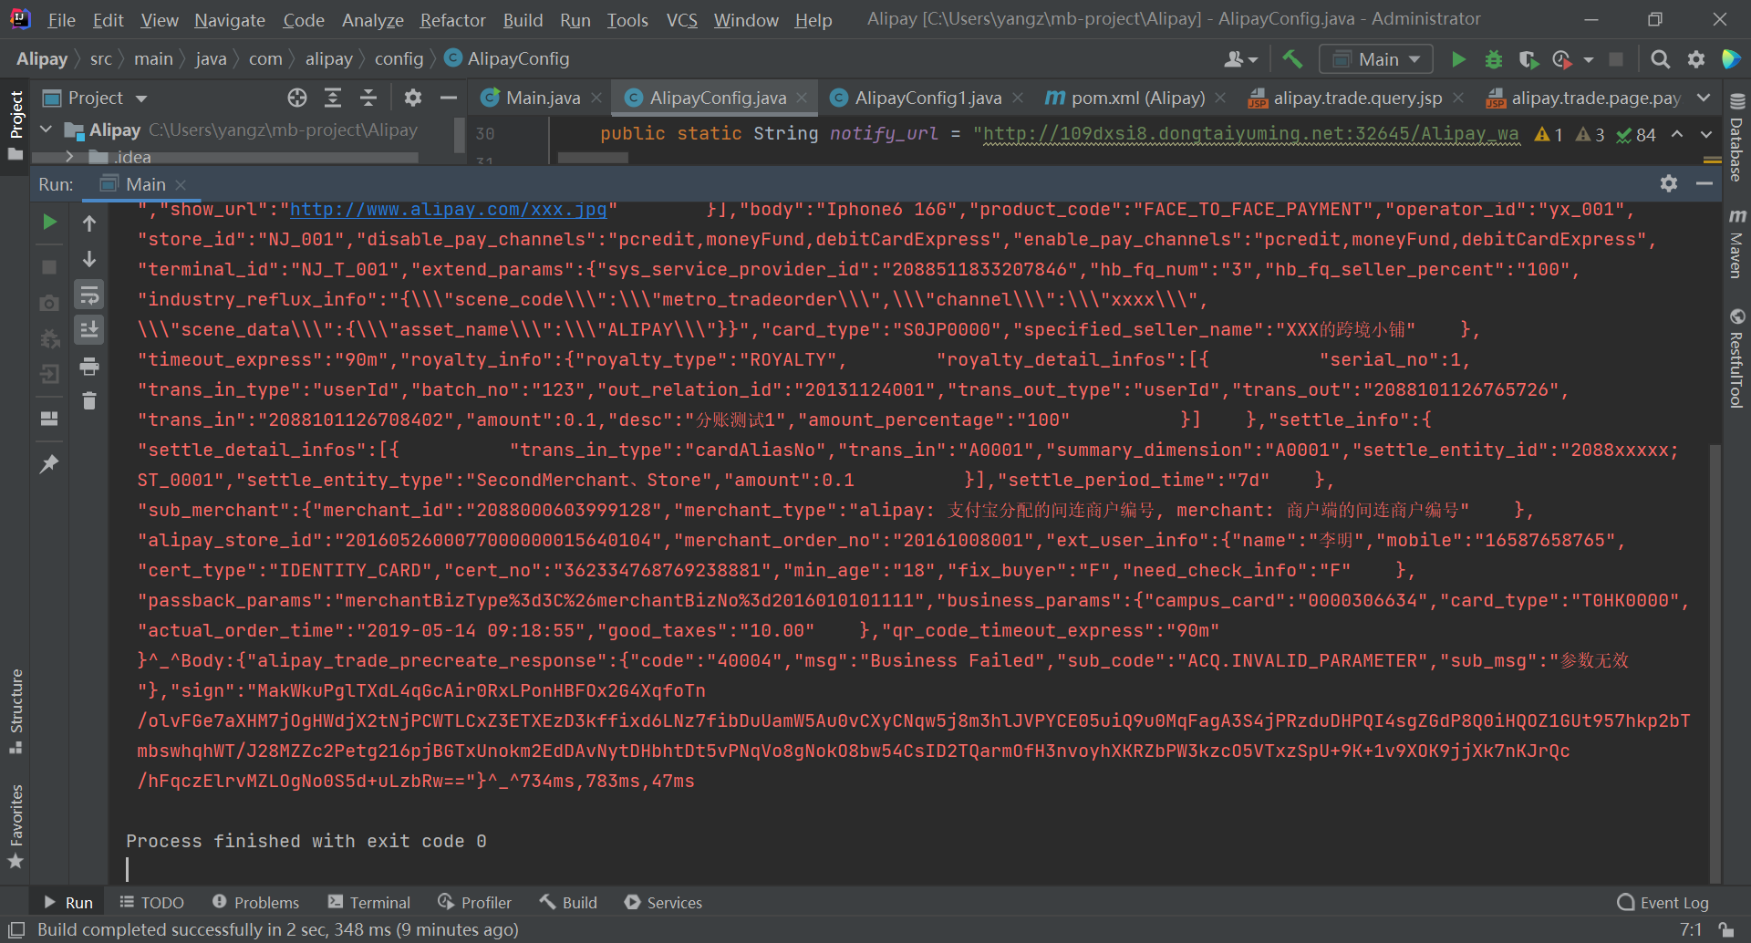This screenshot has height=943, width=1751.
Task: Open Build tool window
Action: (x=568, y=902)
